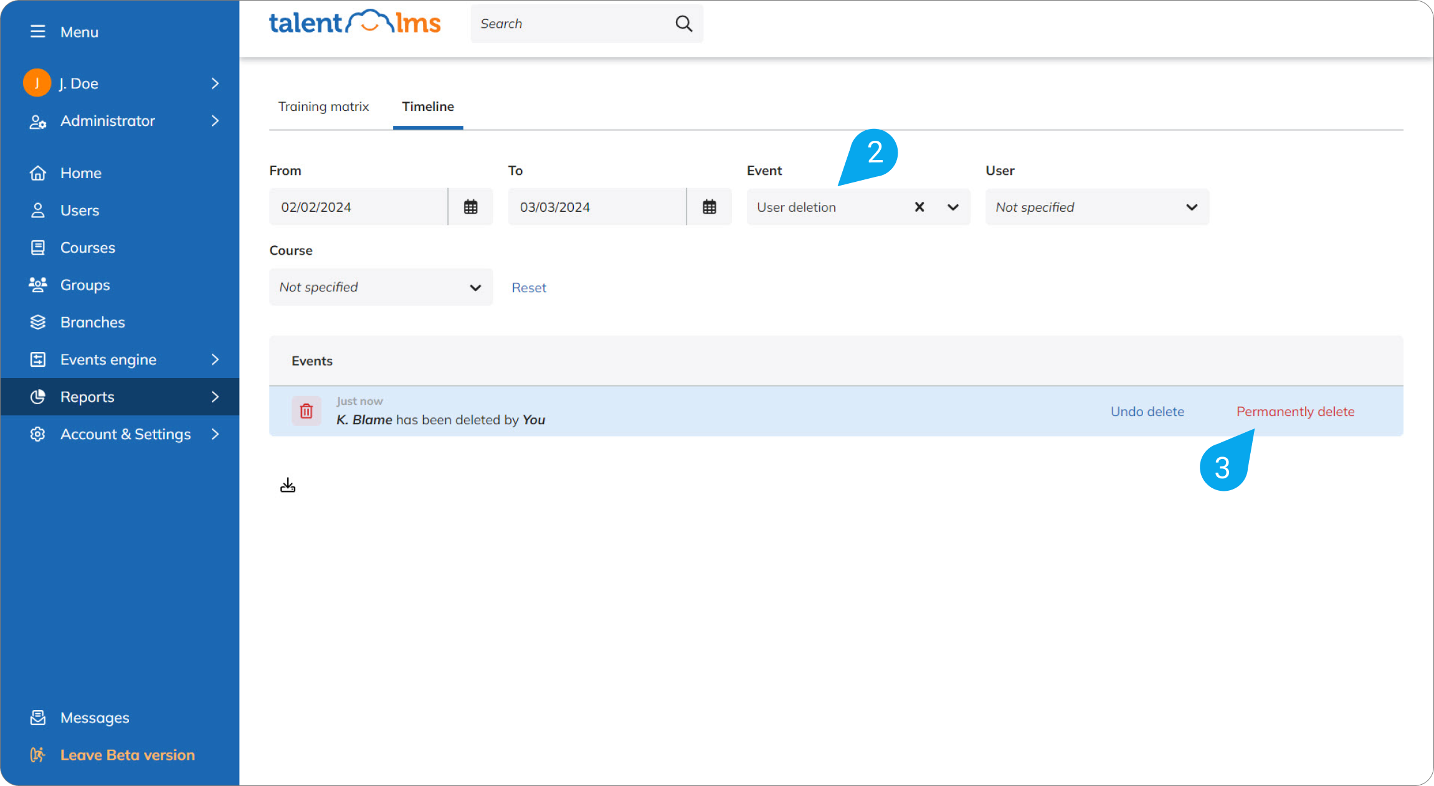Open the Home sidebar item
The image size is (1434, 786).
coord(81,173)
